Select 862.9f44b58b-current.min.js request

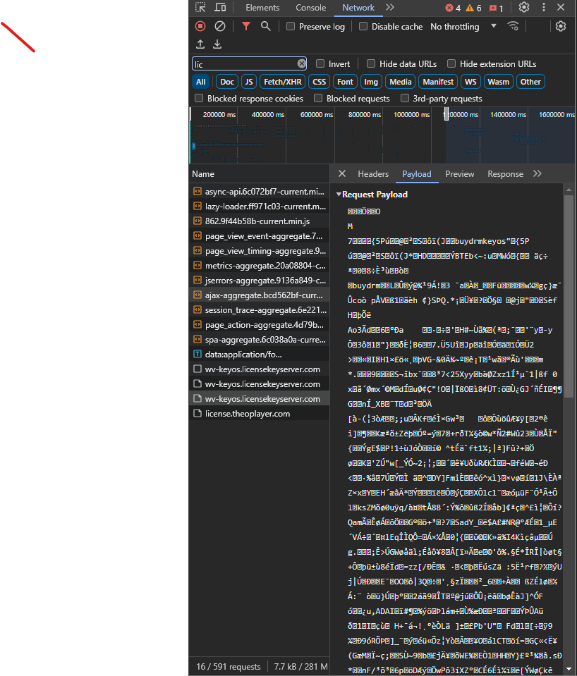[259, 221]
